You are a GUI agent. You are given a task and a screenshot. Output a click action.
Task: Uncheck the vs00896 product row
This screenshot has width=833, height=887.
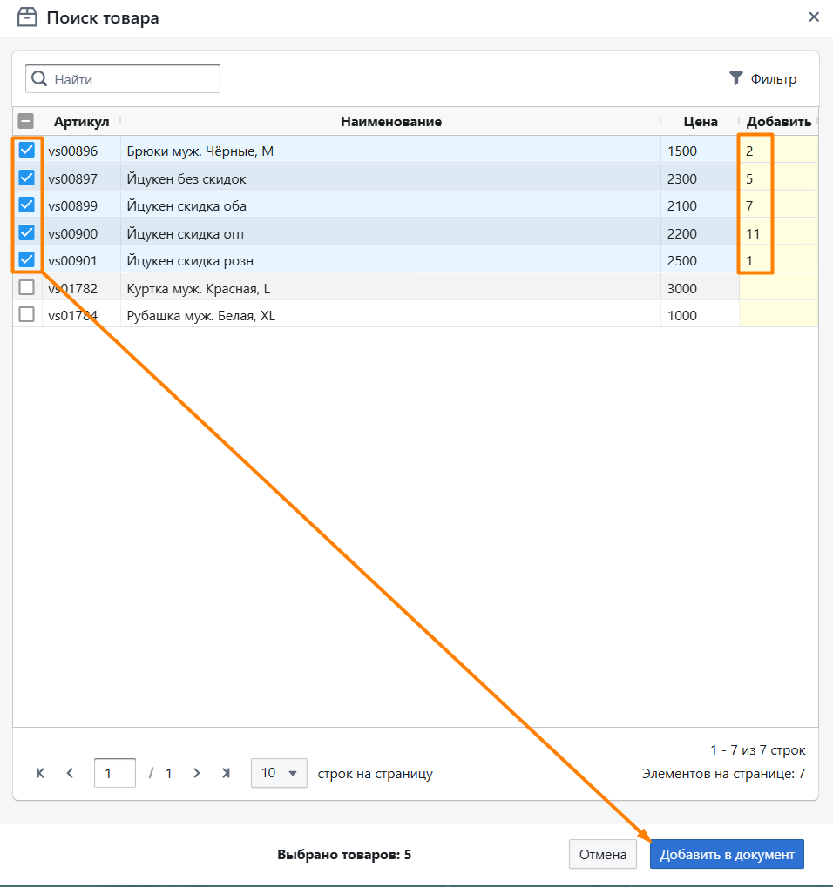coord(27,151)
